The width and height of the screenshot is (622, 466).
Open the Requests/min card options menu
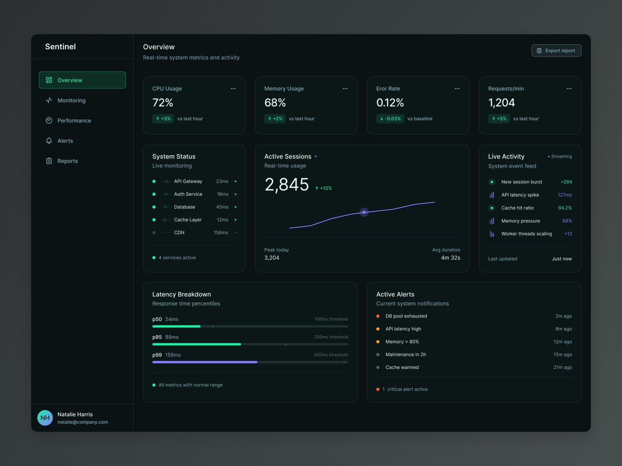click(569, 89)
